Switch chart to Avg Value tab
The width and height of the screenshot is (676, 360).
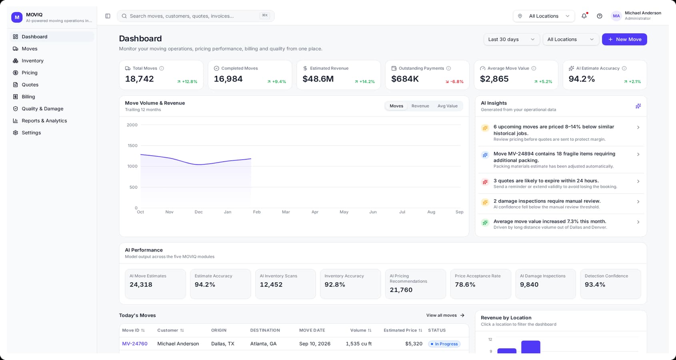(x=448, y=106)
